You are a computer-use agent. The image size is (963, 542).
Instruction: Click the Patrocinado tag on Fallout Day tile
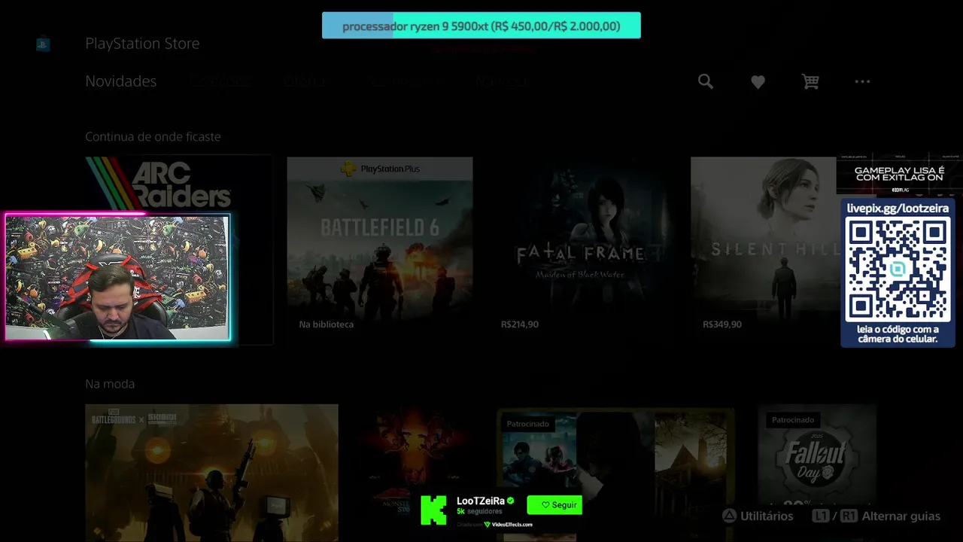point(793,419)
